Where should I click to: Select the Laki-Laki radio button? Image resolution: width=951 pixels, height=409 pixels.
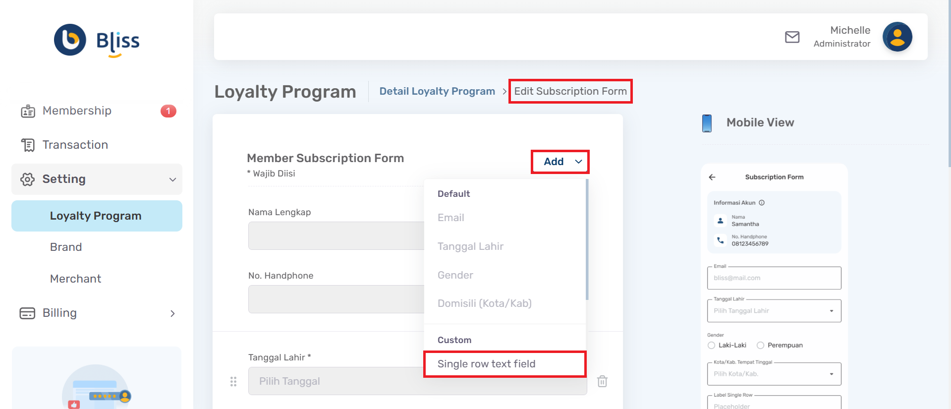(712, 346)
